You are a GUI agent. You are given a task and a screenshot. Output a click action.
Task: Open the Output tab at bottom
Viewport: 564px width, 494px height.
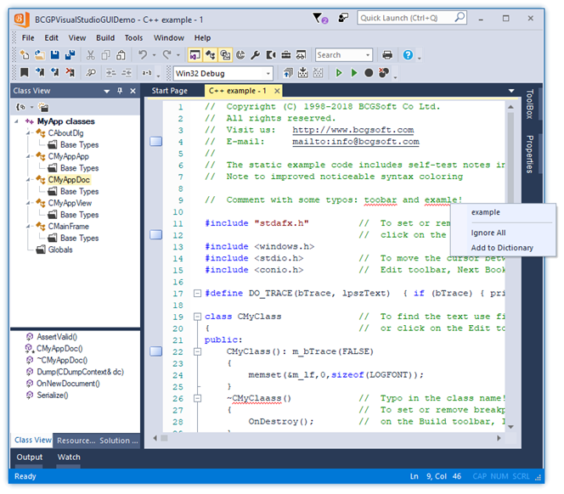point(30,457)
